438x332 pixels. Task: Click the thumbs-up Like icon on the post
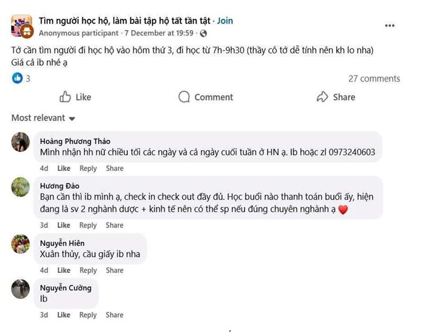tap(65, 97)
